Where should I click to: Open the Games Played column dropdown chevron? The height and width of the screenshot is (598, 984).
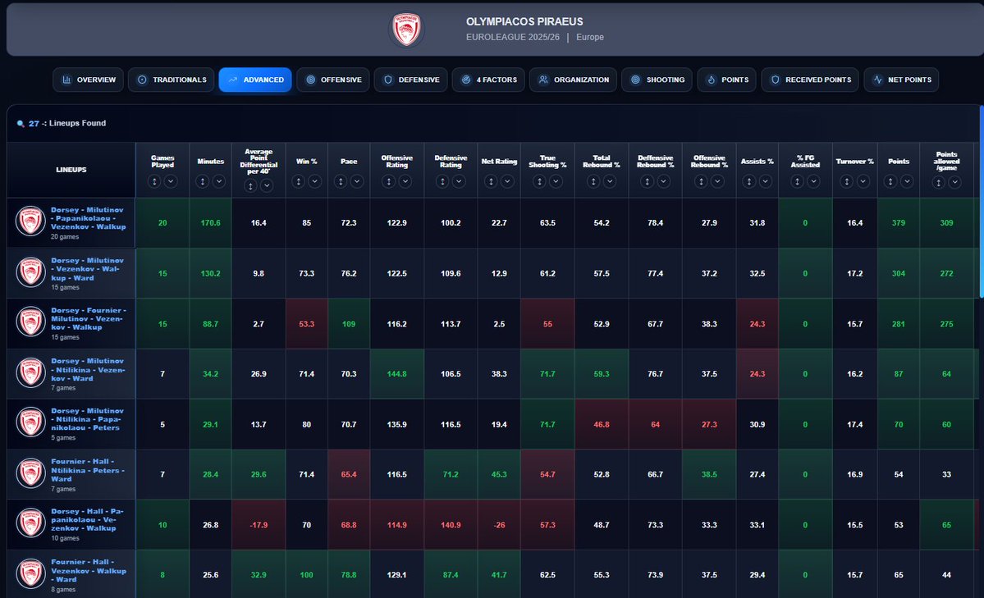tap(171, 181)
